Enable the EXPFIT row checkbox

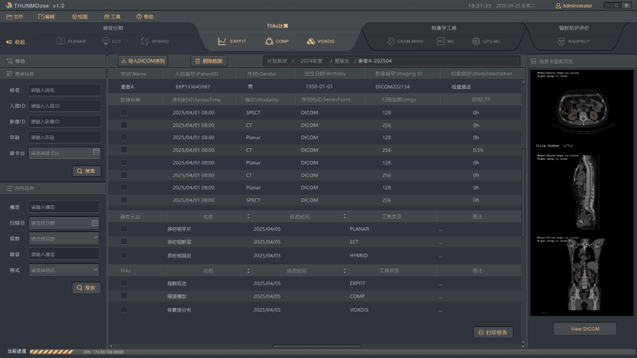pyautogui.click(x=124, y=283)
